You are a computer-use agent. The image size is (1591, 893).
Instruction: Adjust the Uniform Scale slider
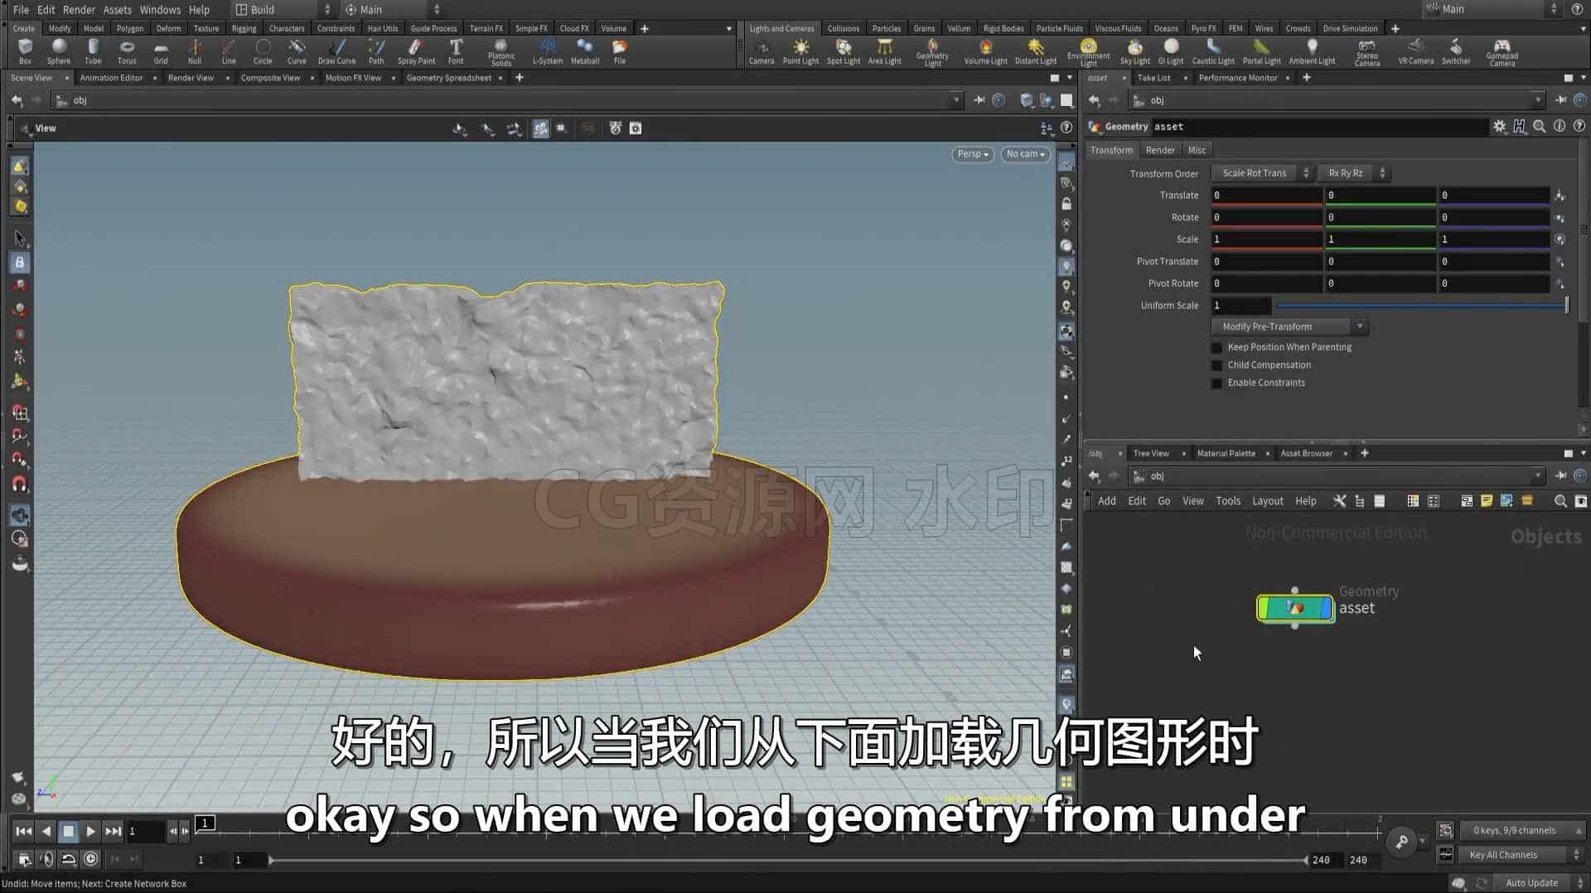click(x=1422, y=306)
